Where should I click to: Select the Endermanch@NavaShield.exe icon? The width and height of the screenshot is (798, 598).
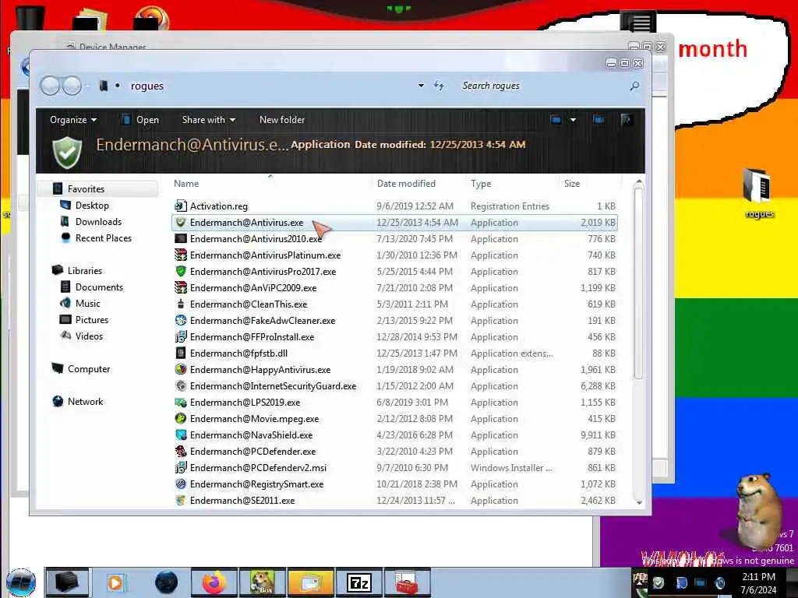click(x=180, y=434)
